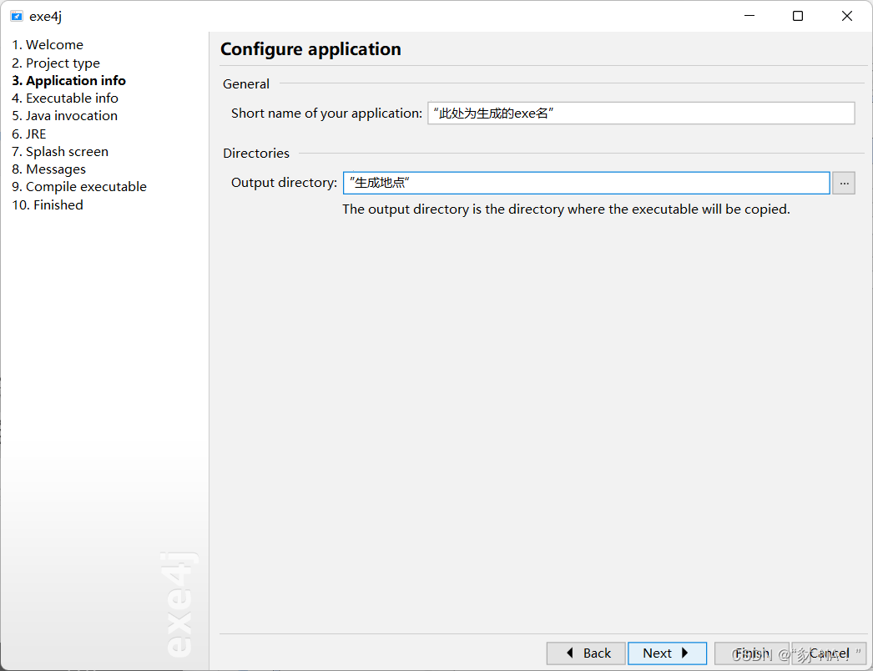This screenshot has height=671, width=873.
Task: Select Compile executable step
Action: click(79, 187)
